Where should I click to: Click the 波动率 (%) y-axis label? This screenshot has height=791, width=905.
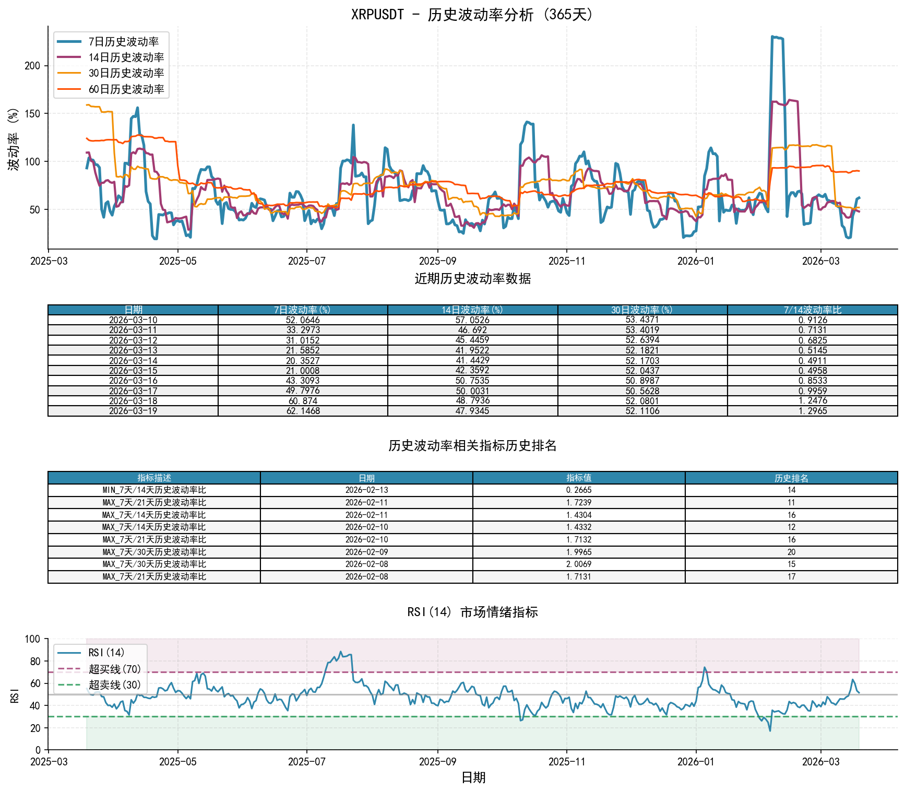(x=14, y=139)
